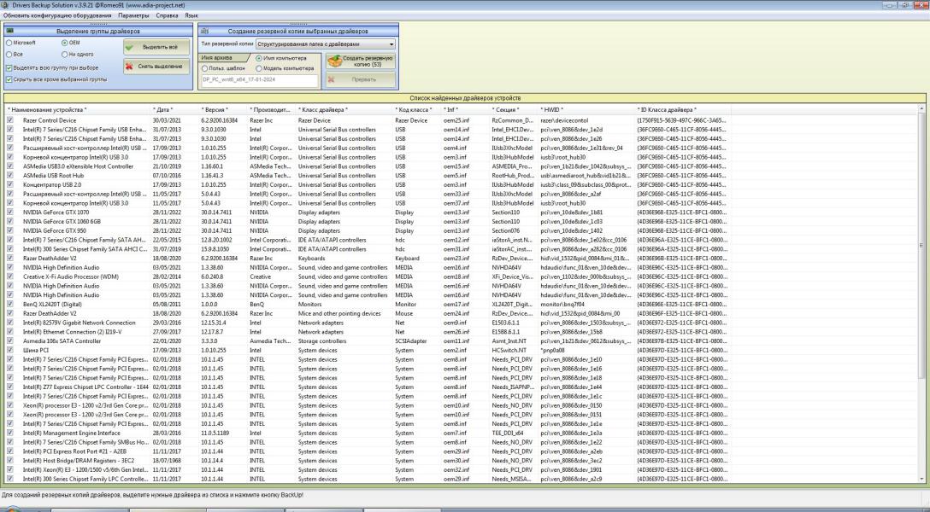The height and width of the screenshot is (512, 930).
Task: Sort by the Версия column header
Action: (x=222, y=110)
